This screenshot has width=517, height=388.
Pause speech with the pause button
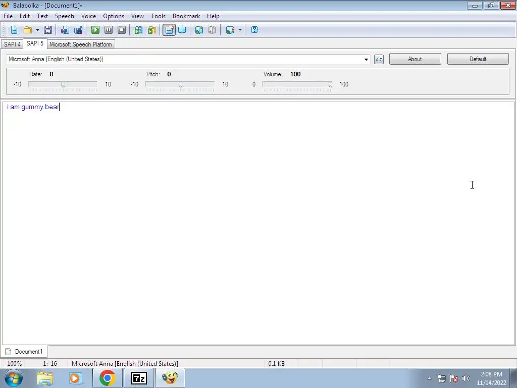coord(109,30)
